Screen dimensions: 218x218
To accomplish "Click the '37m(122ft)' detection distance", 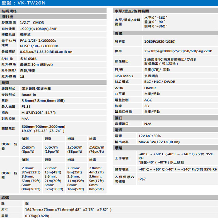I will (31, 172).
